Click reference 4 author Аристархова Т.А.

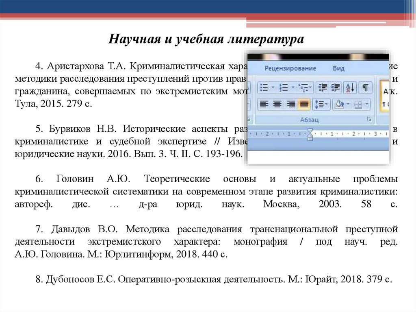pyautogui.click(x=86, y=66)
